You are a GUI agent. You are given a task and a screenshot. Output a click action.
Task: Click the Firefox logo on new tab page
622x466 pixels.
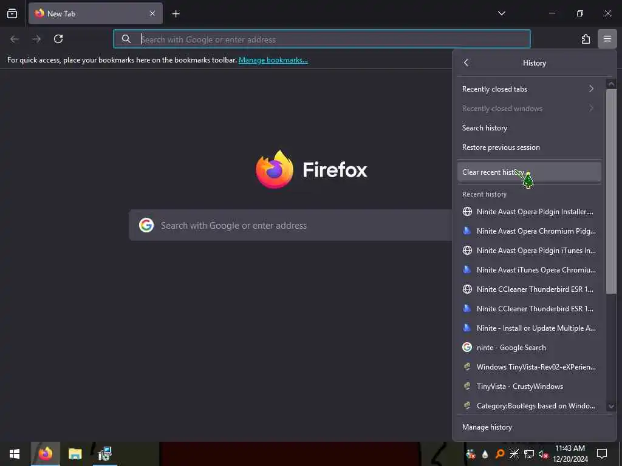pos(275,170)
